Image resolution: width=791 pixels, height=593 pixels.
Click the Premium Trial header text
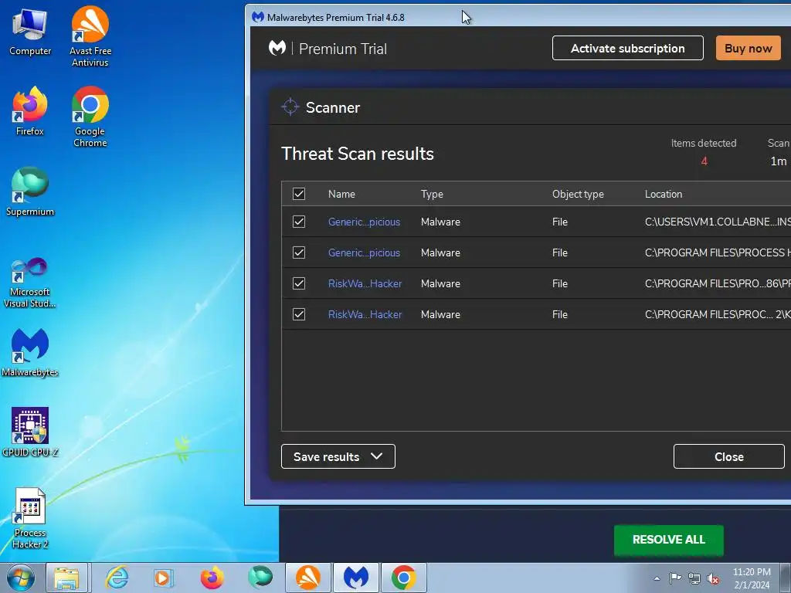pyautogui.click(x=342, y=49)
